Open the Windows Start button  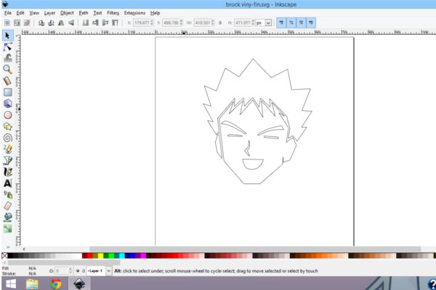(x=11, y=283)
